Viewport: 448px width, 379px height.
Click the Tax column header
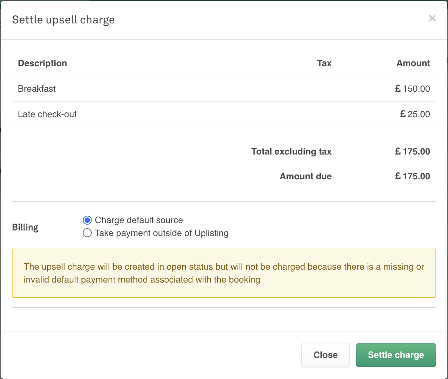click(324, 64)
